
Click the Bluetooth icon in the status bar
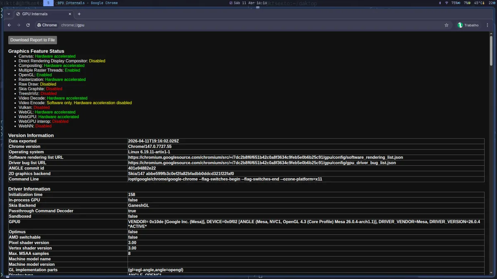click(440, 3)
